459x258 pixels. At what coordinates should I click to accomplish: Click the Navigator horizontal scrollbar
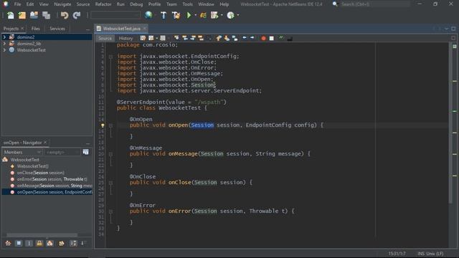(x=42, y=235)
